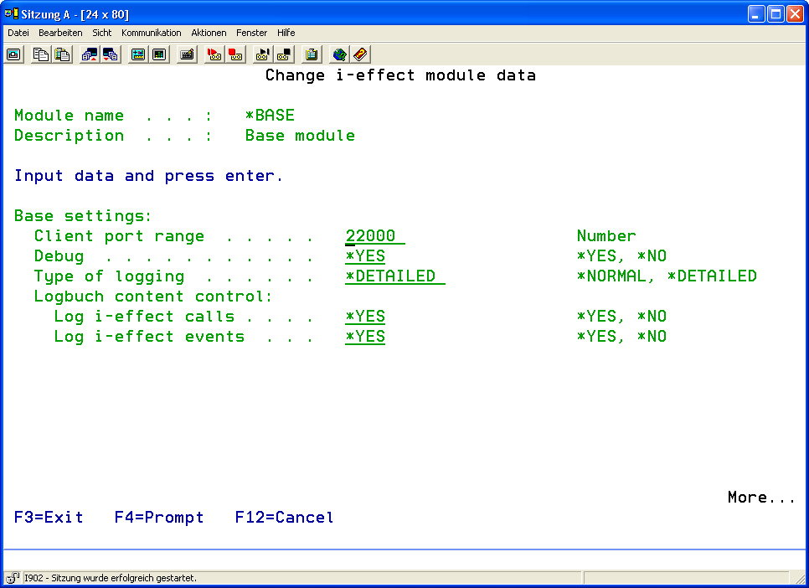Select the Log i-effect calls field
809x588 pixels.
click(x=365, y=317)
